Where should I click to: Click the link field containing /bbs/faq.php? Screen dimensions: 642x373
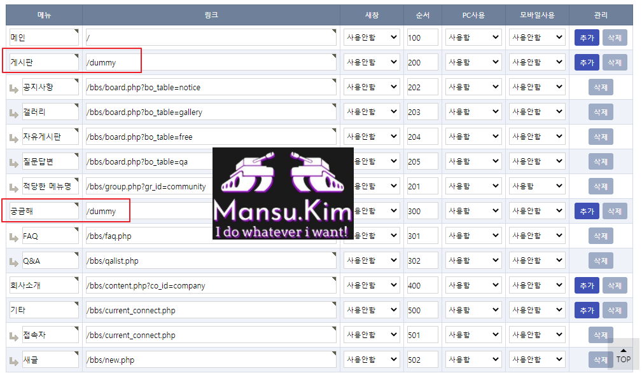coord(211,236)
